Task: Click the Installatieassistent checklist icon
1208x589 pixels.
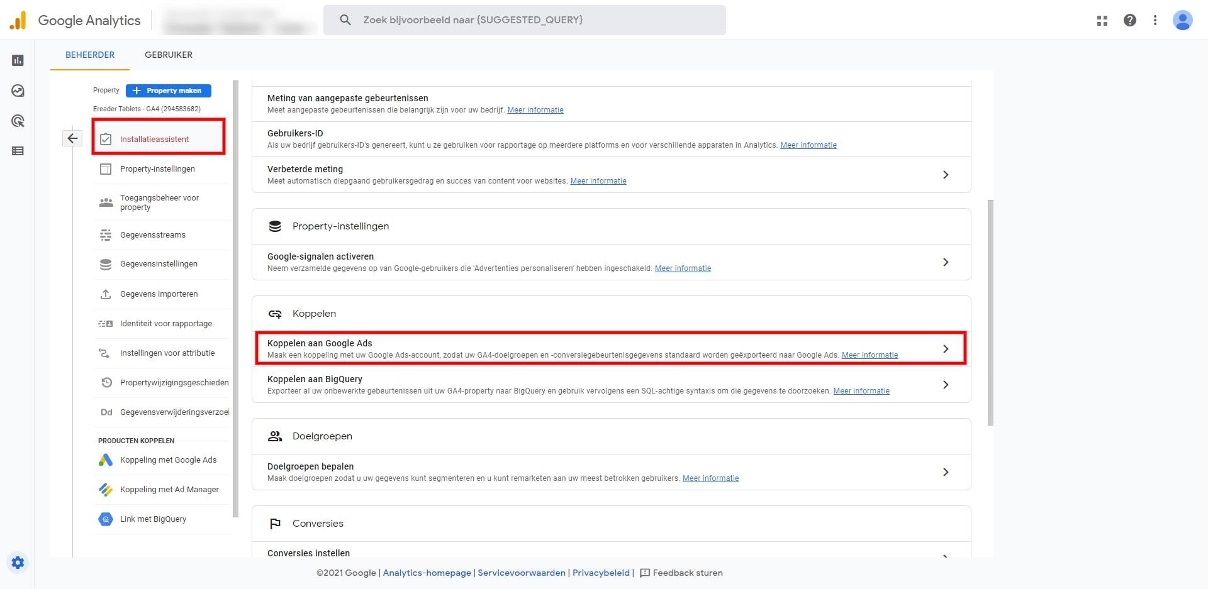Action: pyautogui.click(x=106, y=139)
